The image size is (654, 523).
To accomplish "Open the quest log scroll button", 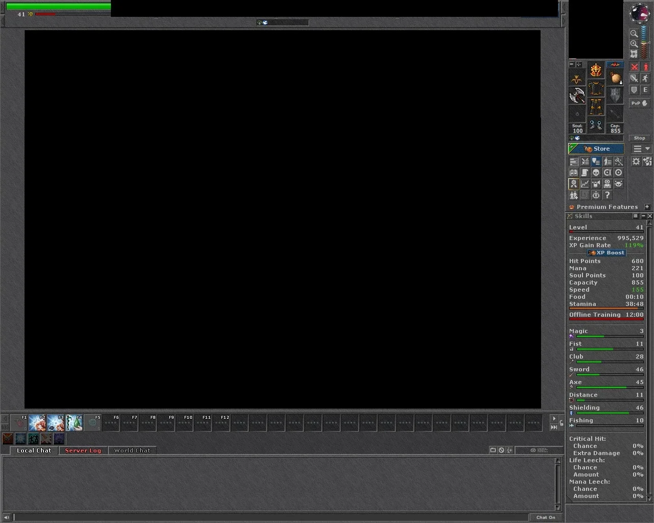I will click(x=585, y=173).
